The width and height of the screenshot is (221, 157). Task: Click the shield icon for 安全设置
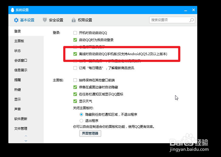[x=45, y=20]
